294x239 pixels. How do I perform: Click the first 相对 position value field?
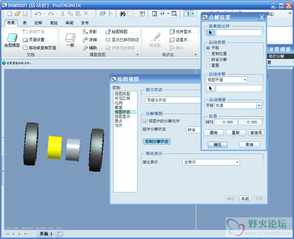point(226,122)
